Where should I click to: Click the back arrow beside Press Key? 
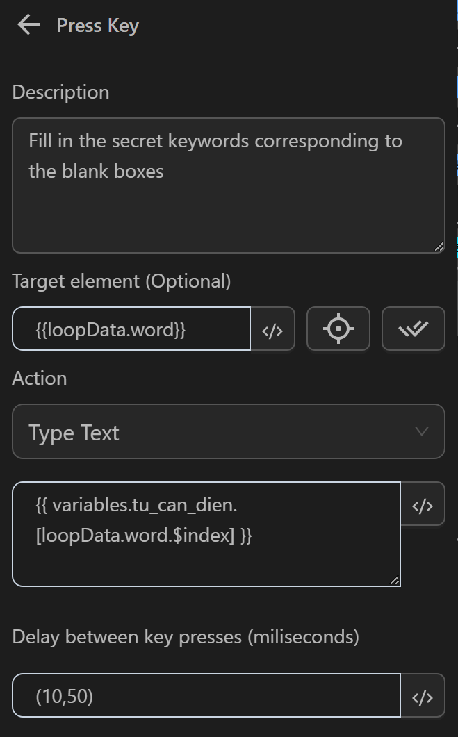tap(26, 24)
